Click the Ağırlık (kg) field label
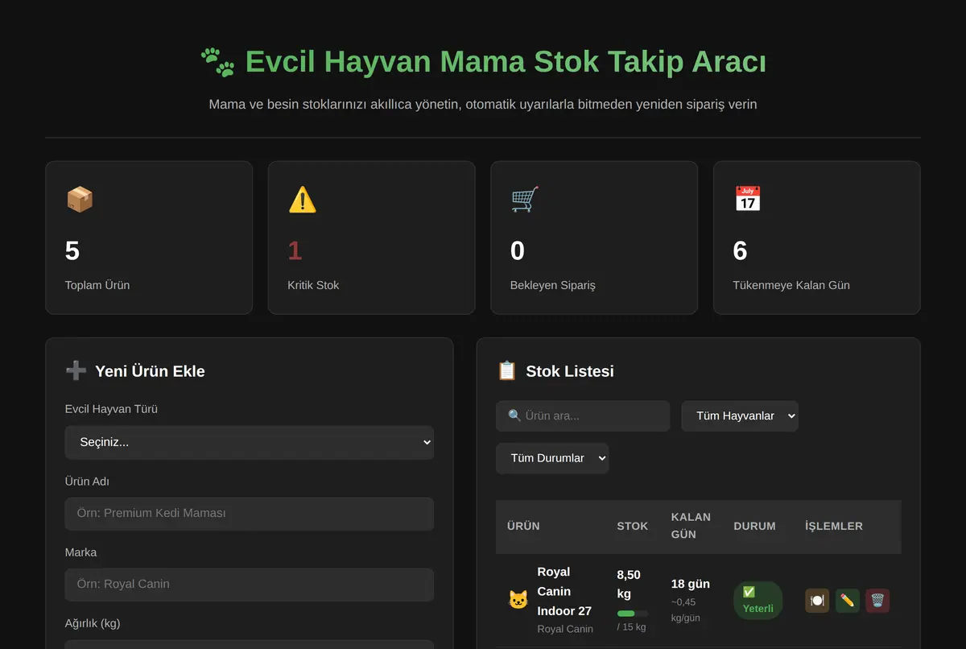966x649 pixels. tap(93, 623)
